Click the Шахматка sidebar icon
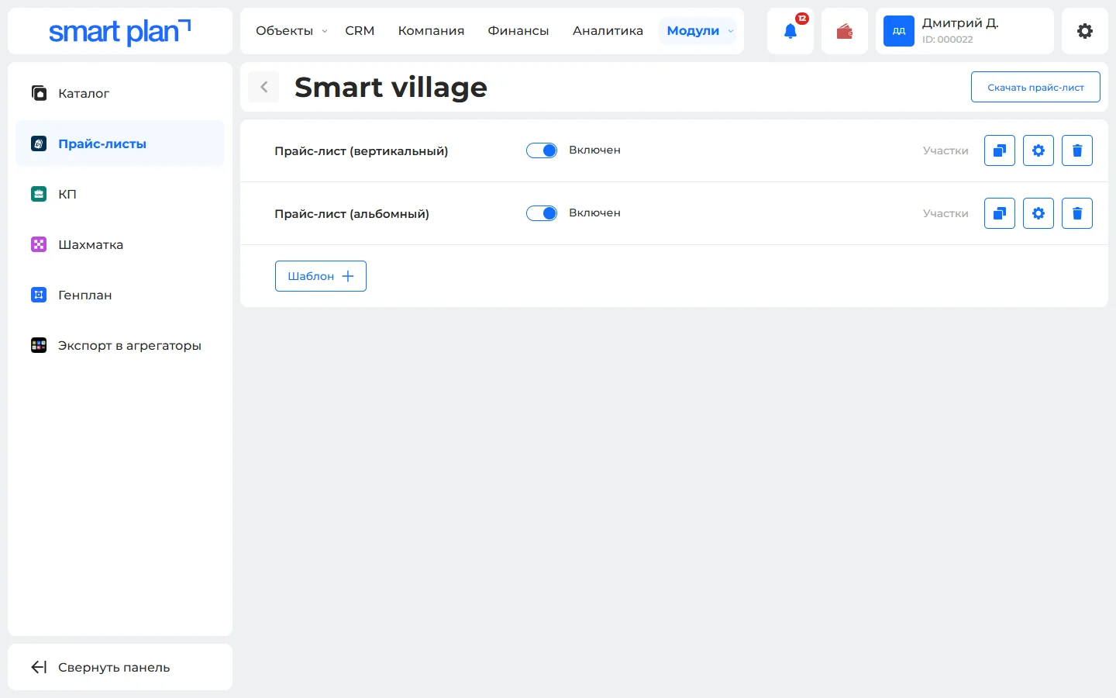This screenshot has height=698, width=1116. tap(39, 244)
